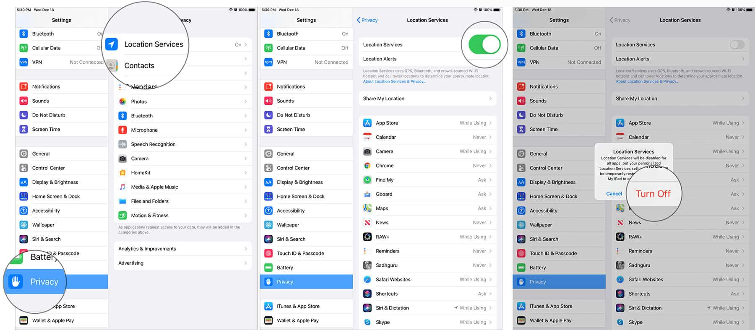Tap Reminders icon in right screenshot's app list
The image size is (755, 330).
(x=620, y=251)
